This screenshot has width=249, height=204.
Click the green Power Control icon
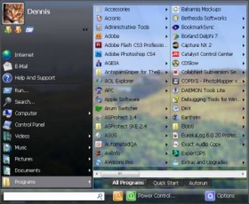pyautogui.click(x=131, y=196)
